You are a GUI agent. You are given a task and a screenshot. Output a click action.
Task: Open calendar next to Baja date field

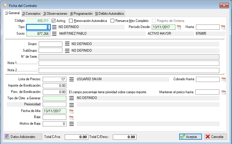click(71, 117)
